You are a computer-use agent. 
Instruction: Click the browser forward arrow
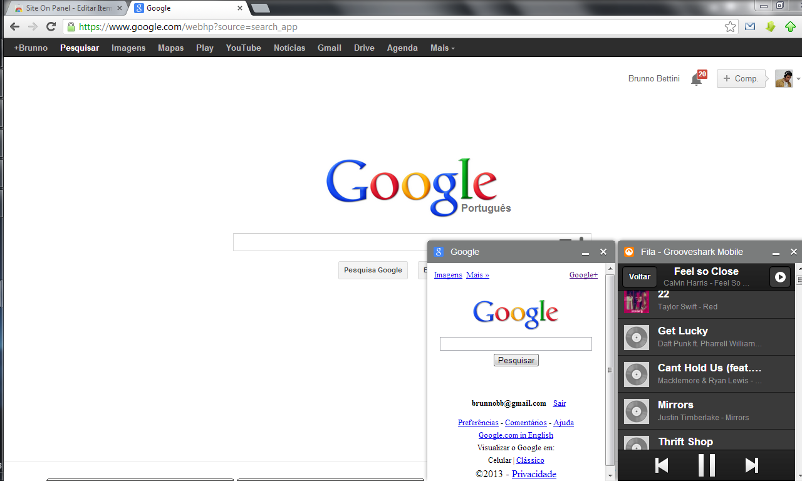point(33,27)
